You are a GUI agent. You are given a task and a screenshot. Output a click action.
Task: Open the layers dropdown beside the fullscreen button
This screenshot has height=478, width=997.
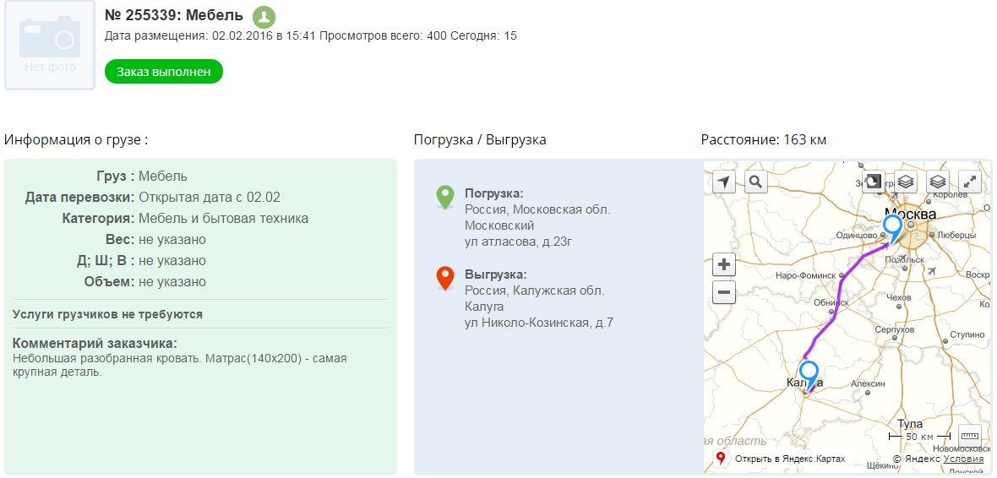pyautogui.click(x=937, y=182)
